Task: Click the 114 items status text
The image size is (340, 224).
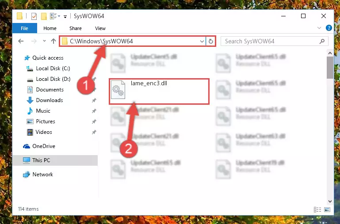Action: (x=28, y=209)
